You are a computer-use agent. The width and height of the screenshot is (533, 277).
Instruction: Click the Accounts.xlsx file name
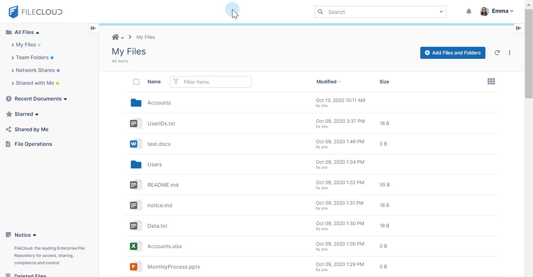coord(165,246)
